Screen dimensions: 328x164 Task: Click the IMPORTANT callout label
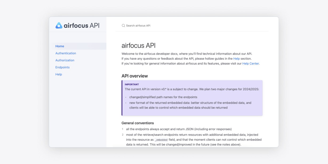click(x=132, y=85)
